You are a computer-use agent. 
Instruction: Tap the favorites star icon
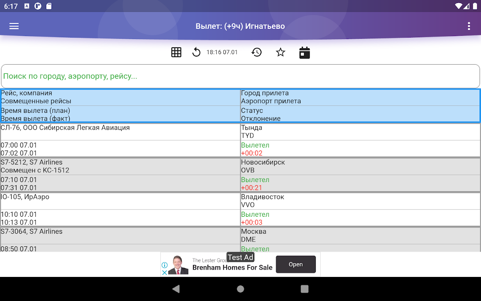click(x=280, y=52)
